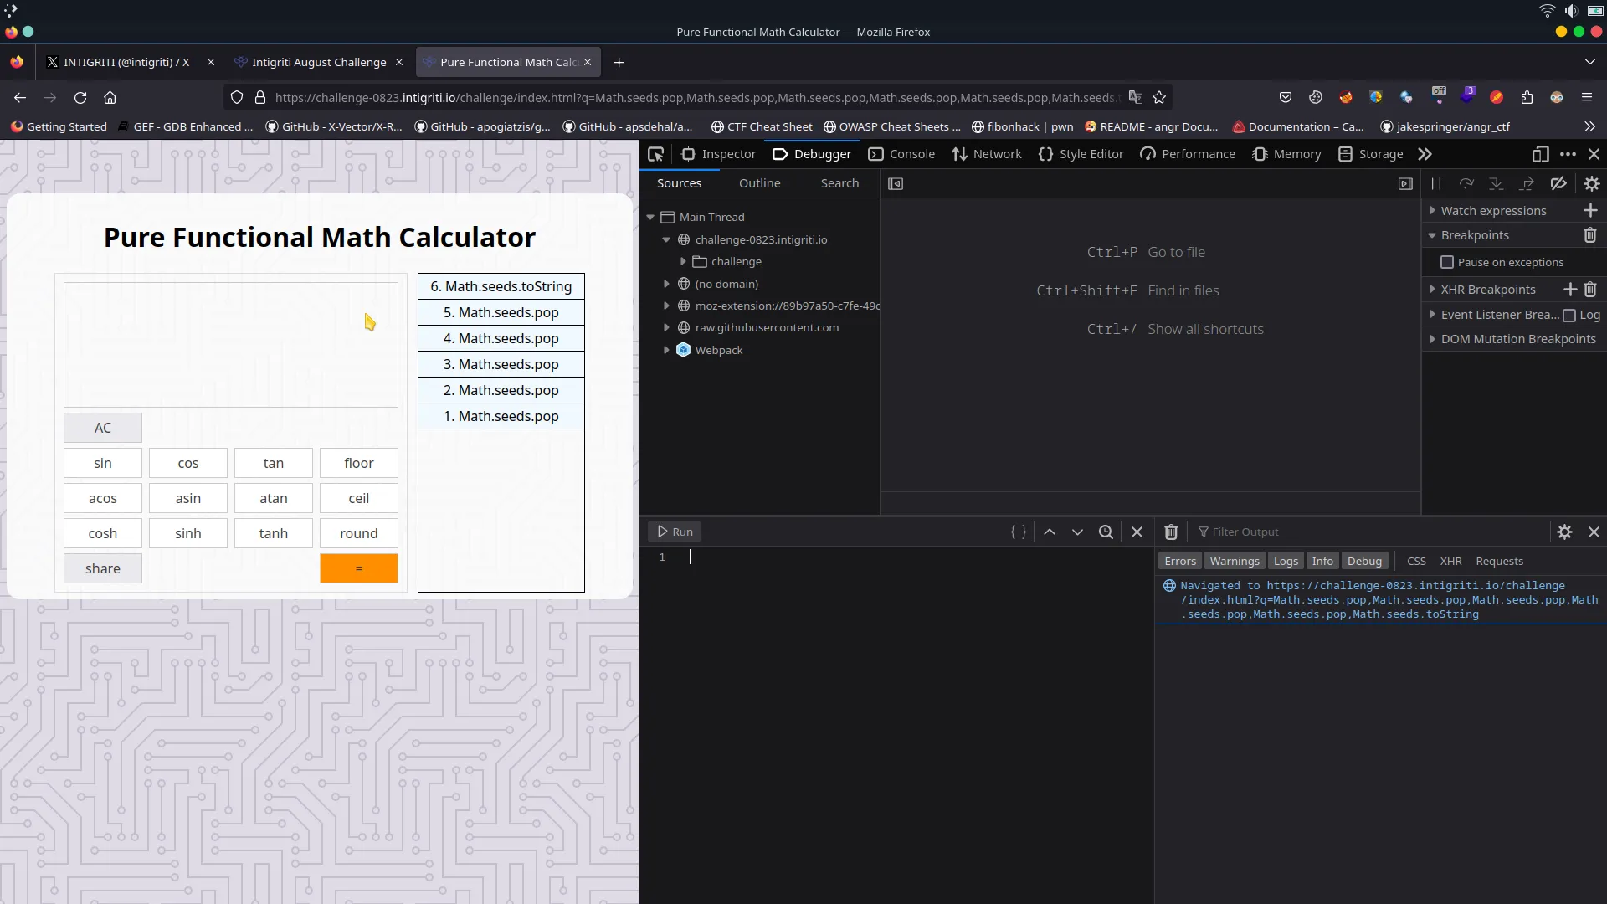
Task: Open the extensions puzzle icon
Action: pos(1527,98)
